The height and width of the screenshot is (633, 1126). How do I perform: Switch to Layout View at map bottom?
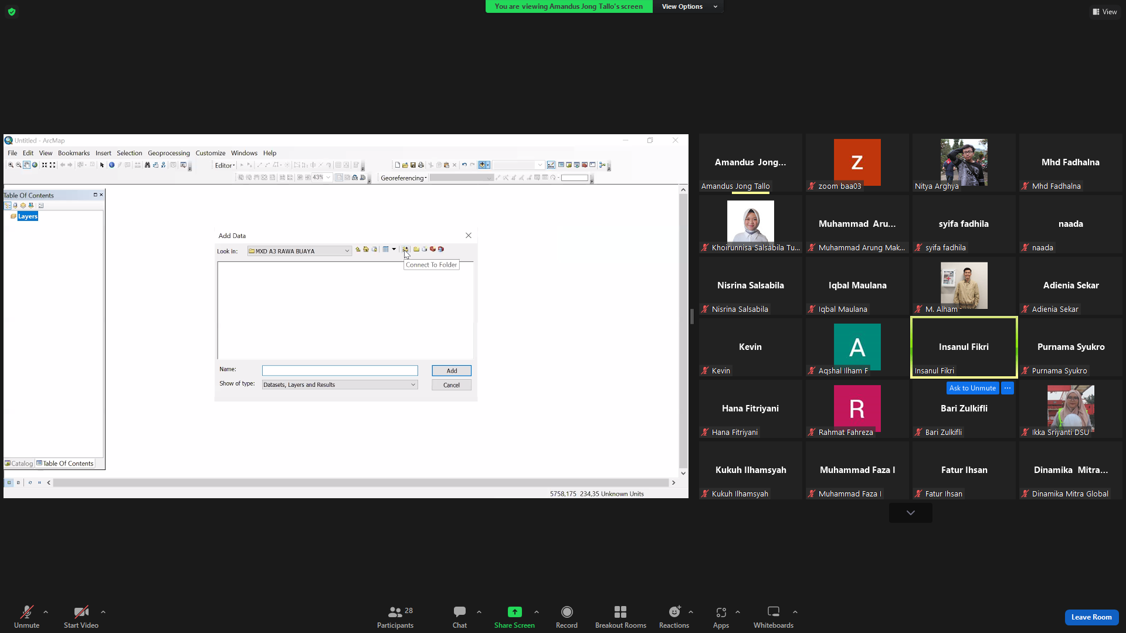(x=18, y=483)
